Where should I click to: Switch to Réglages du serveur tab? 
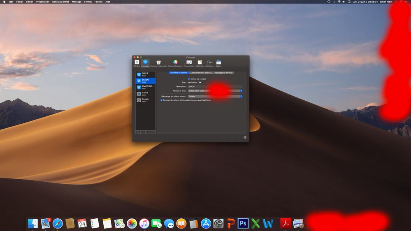click(x=224, y=73)
